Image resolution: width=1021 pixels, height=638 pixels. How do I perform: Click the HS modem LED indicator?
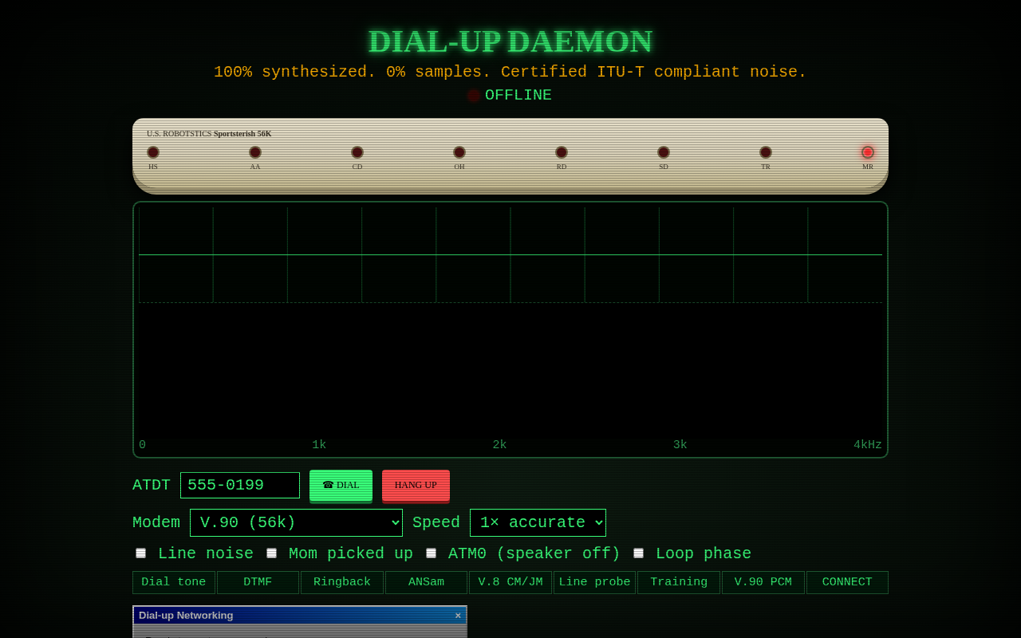[153, 152]
